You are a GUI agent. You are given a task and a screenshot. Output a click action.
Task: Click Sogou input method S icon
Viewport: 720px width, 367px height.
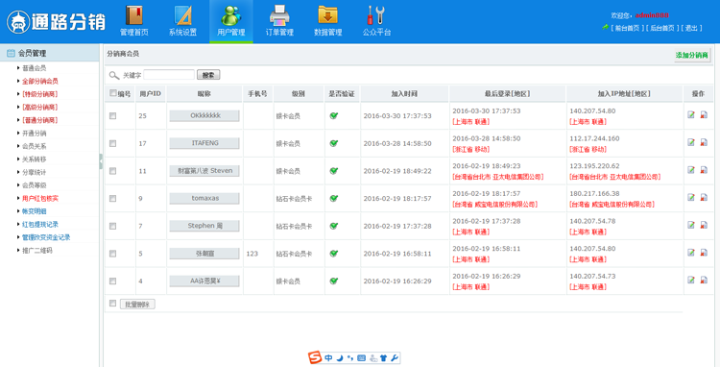[315, 357]
